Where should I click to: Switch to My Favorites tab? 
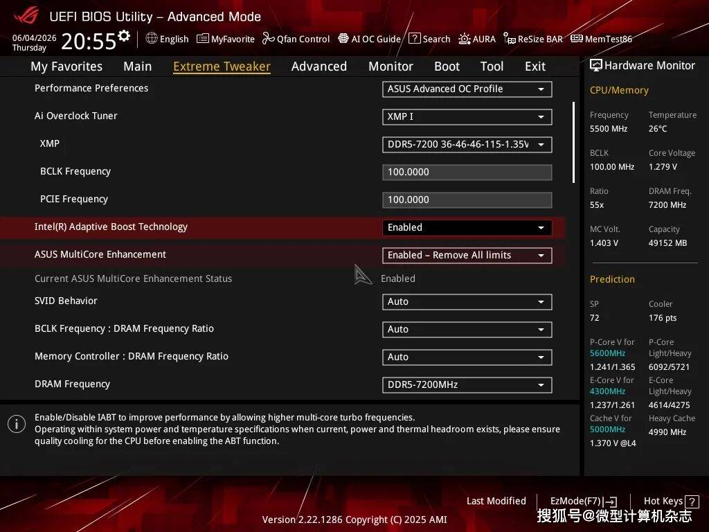tap(66, 66)
